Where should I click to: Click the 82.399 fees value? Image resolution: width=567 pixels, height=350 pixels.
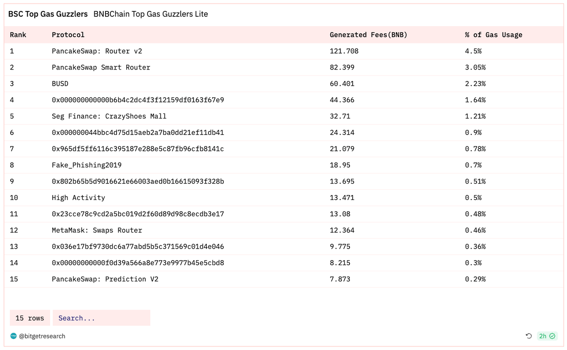[x=342, y=67]
